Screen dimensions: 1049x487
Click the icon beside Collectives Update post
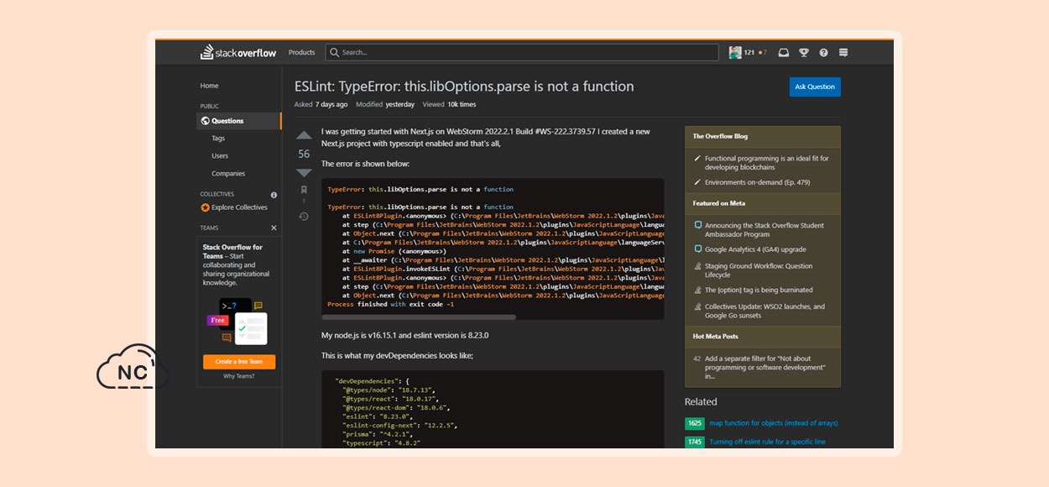(x=697, y=306)
